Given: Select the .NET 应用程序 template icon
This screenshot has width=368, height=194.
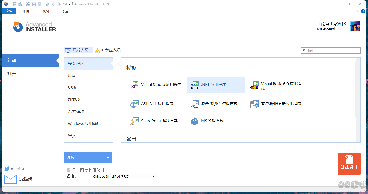Looking at the screenshot, I should click(194, 85).
